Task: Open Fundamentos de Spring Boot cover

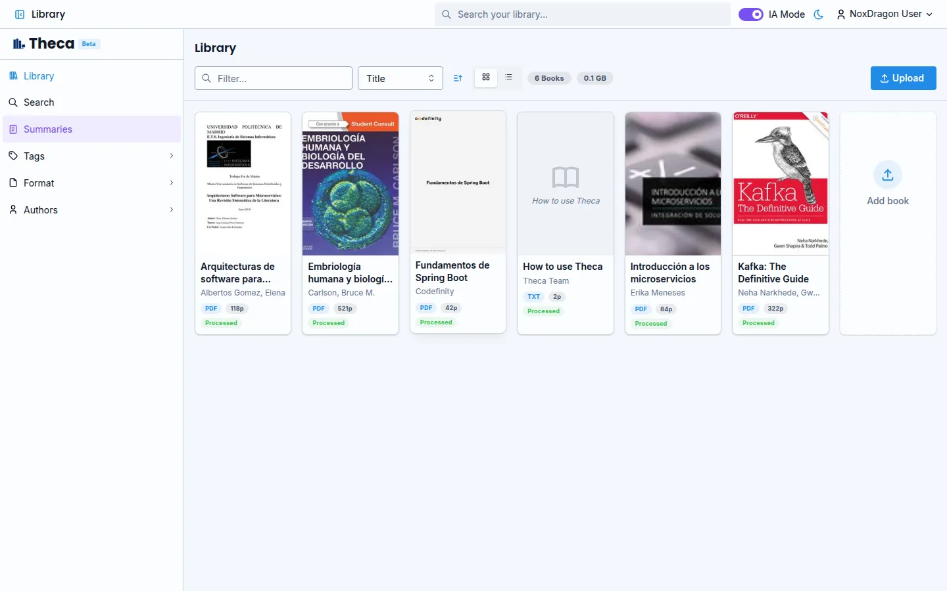Action: (458, 183)
